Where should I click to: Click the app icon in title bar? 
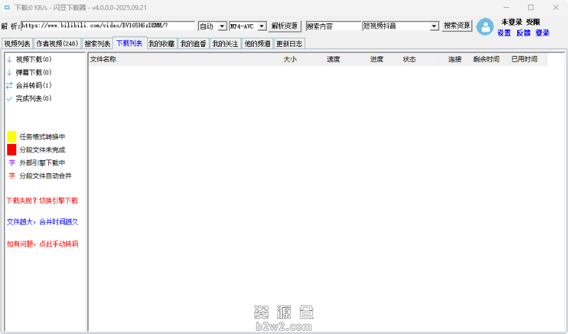(7, 7)
